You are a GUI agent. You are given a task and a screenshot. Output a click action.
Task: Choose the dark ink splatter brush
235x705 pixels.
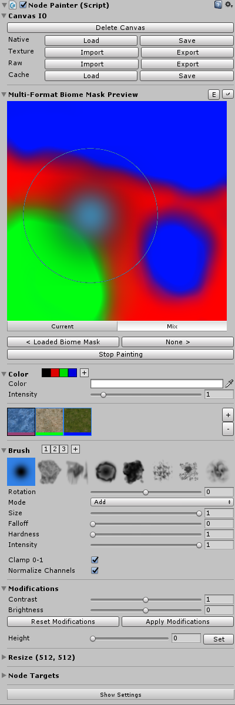(x=134, y=472)
